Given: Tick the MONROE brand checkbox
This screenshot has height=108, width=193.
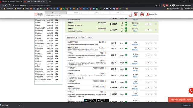Looking at the screenshot, I should [x=36, y=40].
